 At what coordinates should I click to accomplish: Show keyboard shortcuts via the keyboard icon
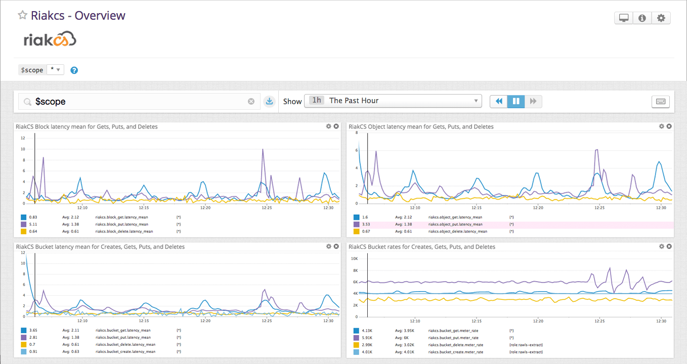(661, 101)
